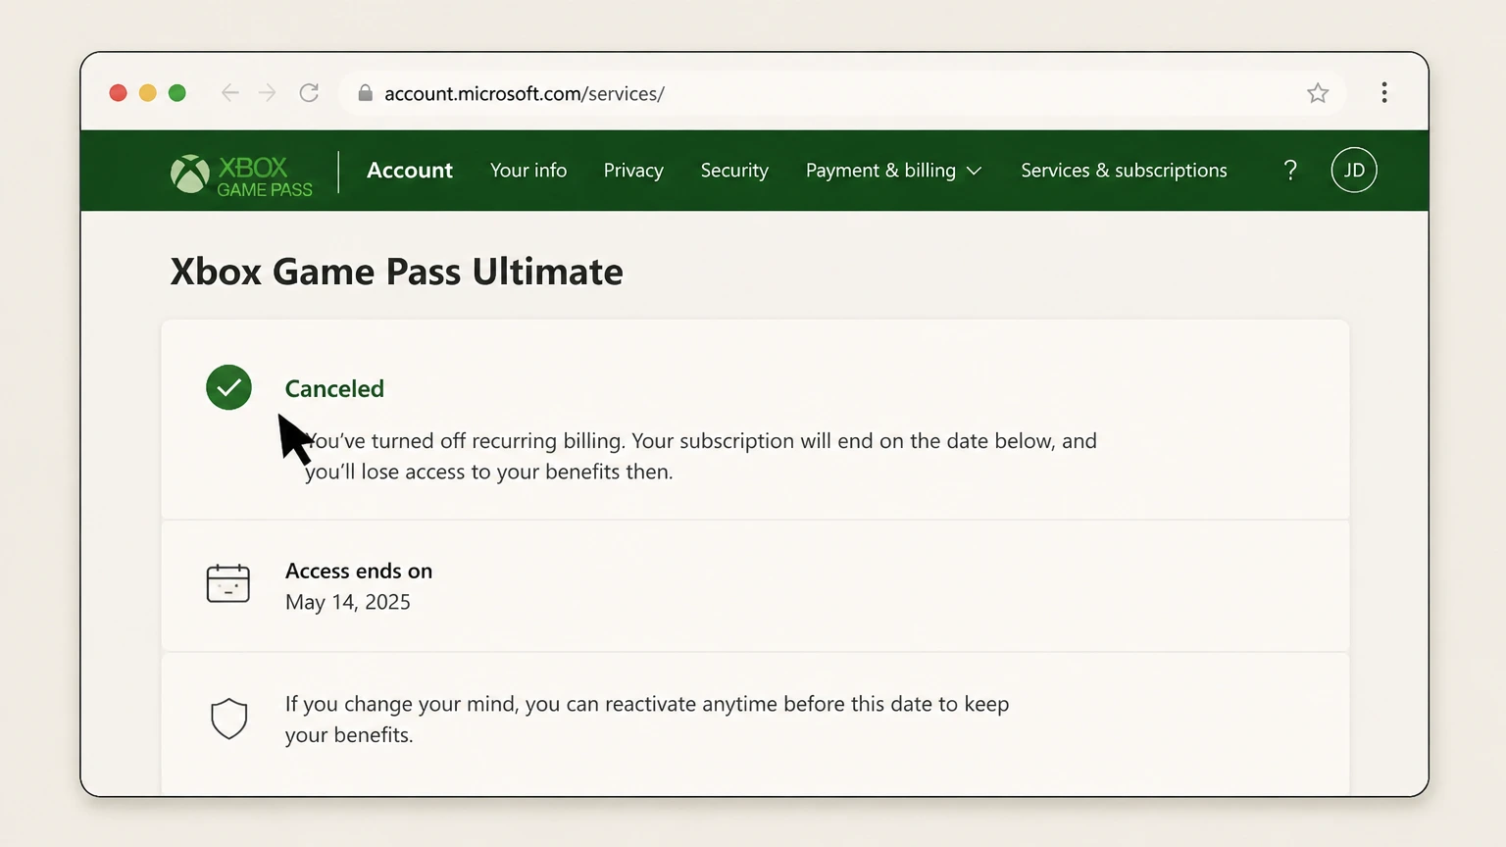Click the lock icon in the address bar

tap(365, 93)
